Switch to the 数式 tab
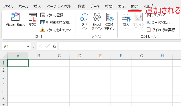Image resolution: width=181 pixels, height=106 pixels. (x=81, y=7)
